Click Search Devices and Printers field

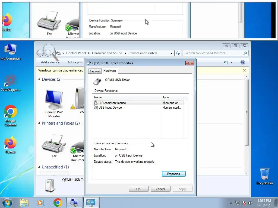click(x=216, y=53)
